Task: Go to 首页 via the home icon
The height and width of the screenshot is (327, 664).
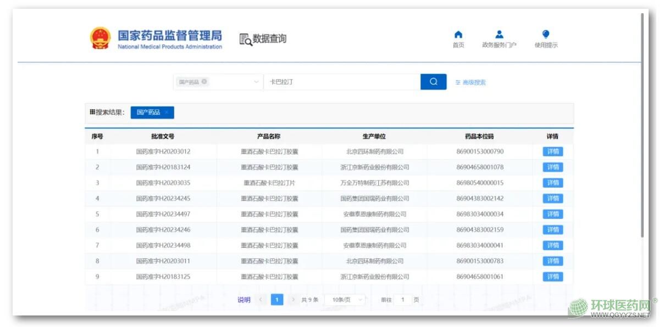Action: click(x=458, y=35)
